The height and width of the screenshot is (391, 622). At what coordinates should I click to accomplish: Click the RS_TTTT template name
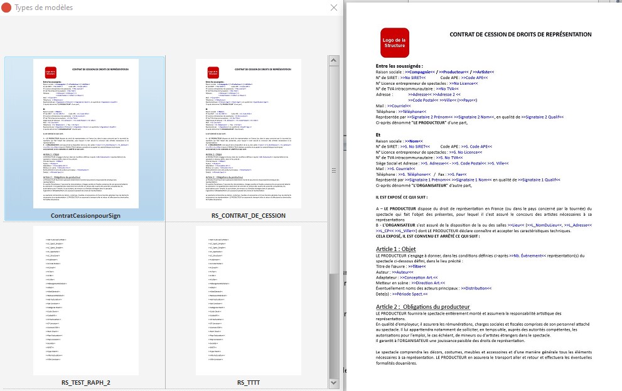click(x=249, y=382)
